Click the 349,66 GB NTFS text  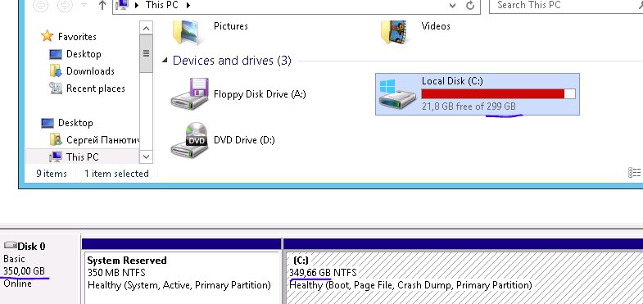(324, 272)
